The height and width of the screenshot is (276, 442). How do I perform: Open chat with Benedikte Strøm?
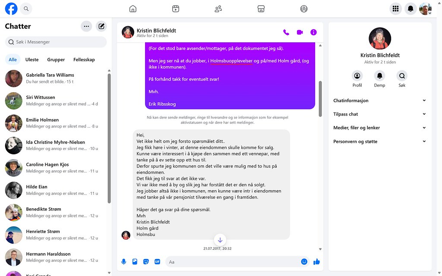(54, 212)
